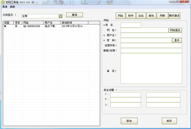Select the 起点下载 username cell
Viewport: 191px width, 129px height.
(50, 26)
